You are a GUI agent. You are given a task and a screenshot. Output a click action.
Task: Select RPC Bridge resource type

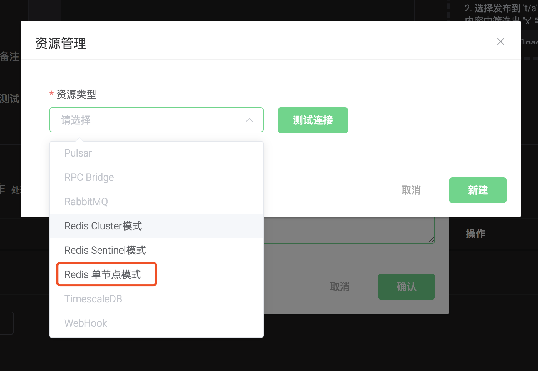[89, 177]
